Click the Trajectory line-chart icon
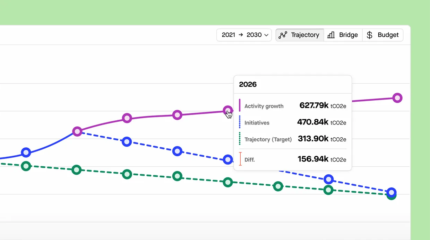430x240 pixels. [x=283, y=35]
